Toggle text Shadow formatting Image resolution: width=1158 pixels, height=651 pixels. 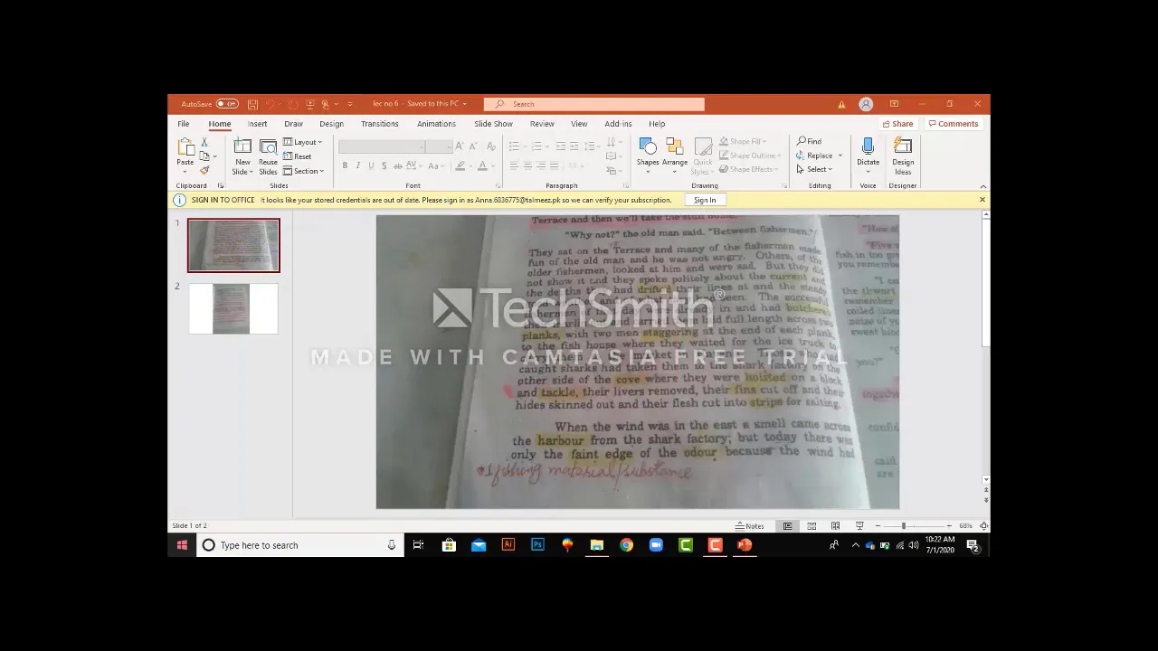coord(384,165)
